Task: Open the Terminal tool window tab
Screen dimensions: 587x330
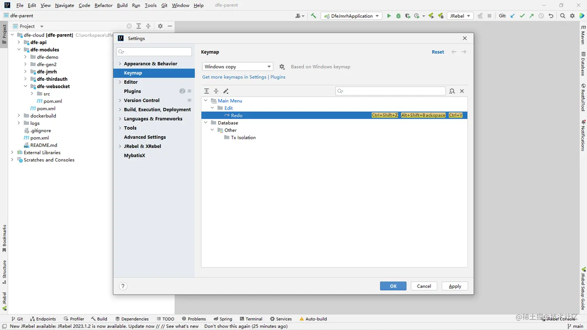Action: 251,319
